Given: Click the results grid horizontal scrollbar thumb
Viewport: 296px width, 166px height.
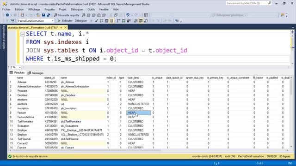Looking at the screenshot, I should (86, 150).
